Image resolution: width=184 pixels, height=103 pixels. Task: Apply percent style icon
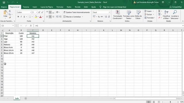(x=99, y=17)
